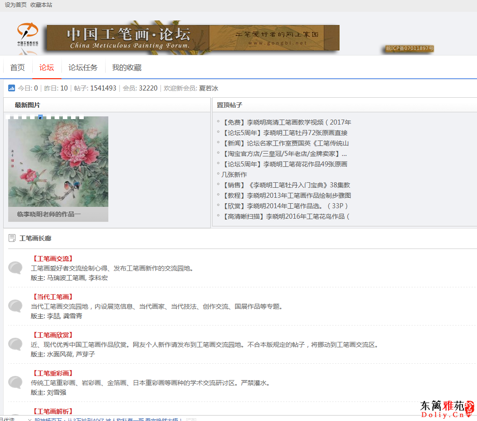Open 【销售】工笔牡丹入门宝典 post
This screenshot has width=477, height=421.
coord(286,185)
